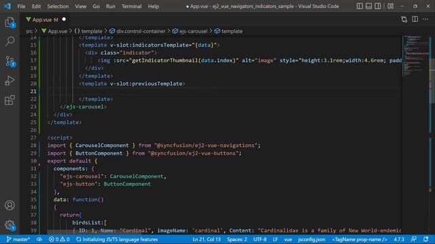Open the Accounts menu
Image resolution: width=435 pixels, height=244 pixels.
(x=10, y=205)
